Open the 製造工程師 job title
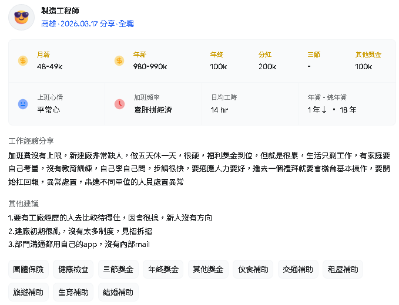Viewport: 399px width, 305px height. [60, 11]
